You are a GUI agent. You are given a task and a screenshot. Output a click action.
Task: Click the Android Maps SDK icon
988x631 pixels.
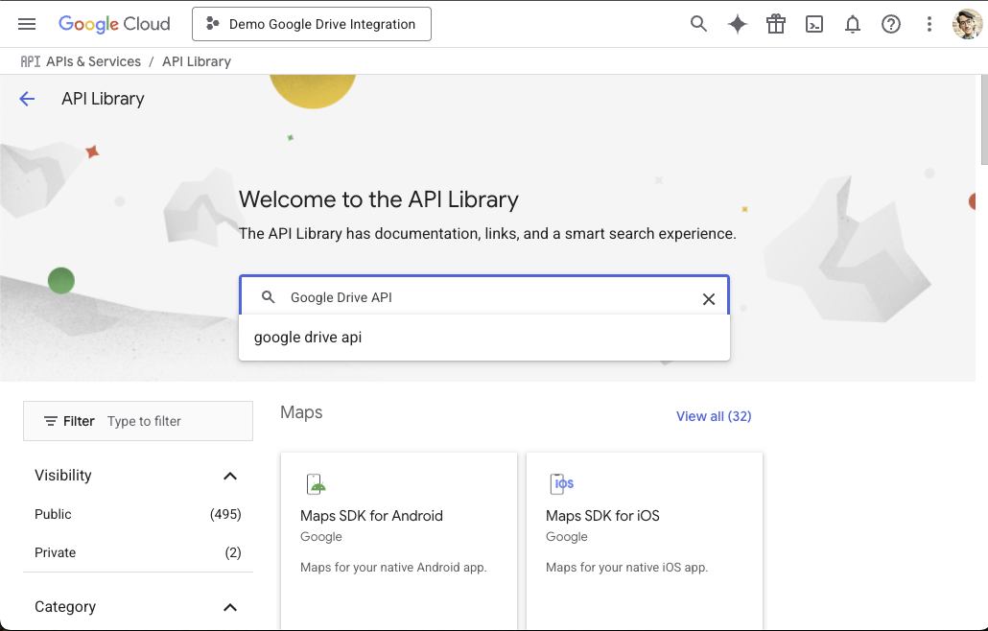click(x=316, y=484)
